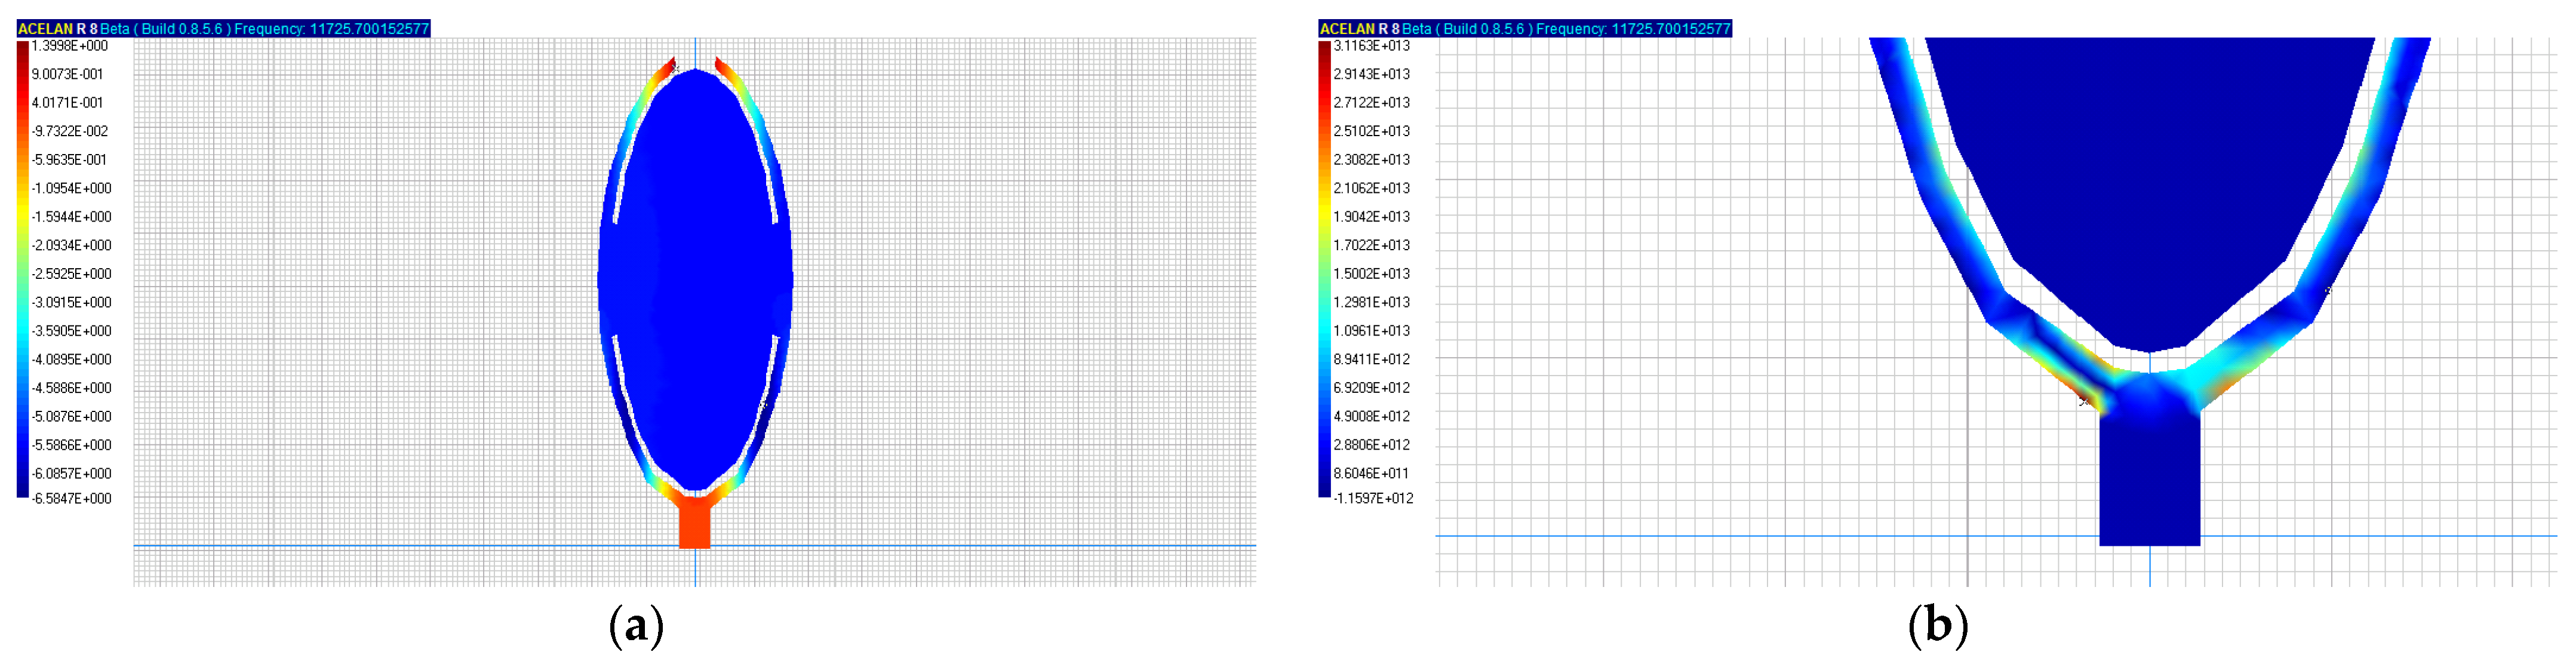Select legend value 8.6046E+011

click(x=1372, y=473)
